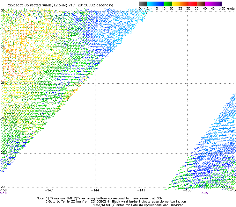
Task: Click the '10' label on the color scale
Action: 156,9
